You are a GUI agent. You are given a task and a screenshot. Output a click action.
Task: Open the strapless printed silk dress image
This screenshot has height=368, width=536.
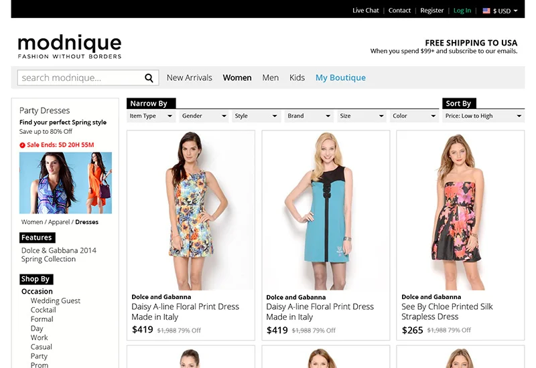coord(460,210)
